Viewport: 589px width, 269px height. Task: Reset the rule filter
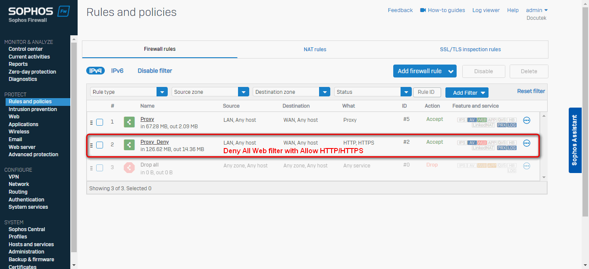point(531,91)
